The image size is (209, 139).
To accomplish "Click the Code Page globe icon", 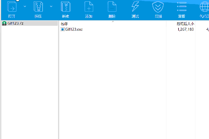I will click(x=204, y=7).
